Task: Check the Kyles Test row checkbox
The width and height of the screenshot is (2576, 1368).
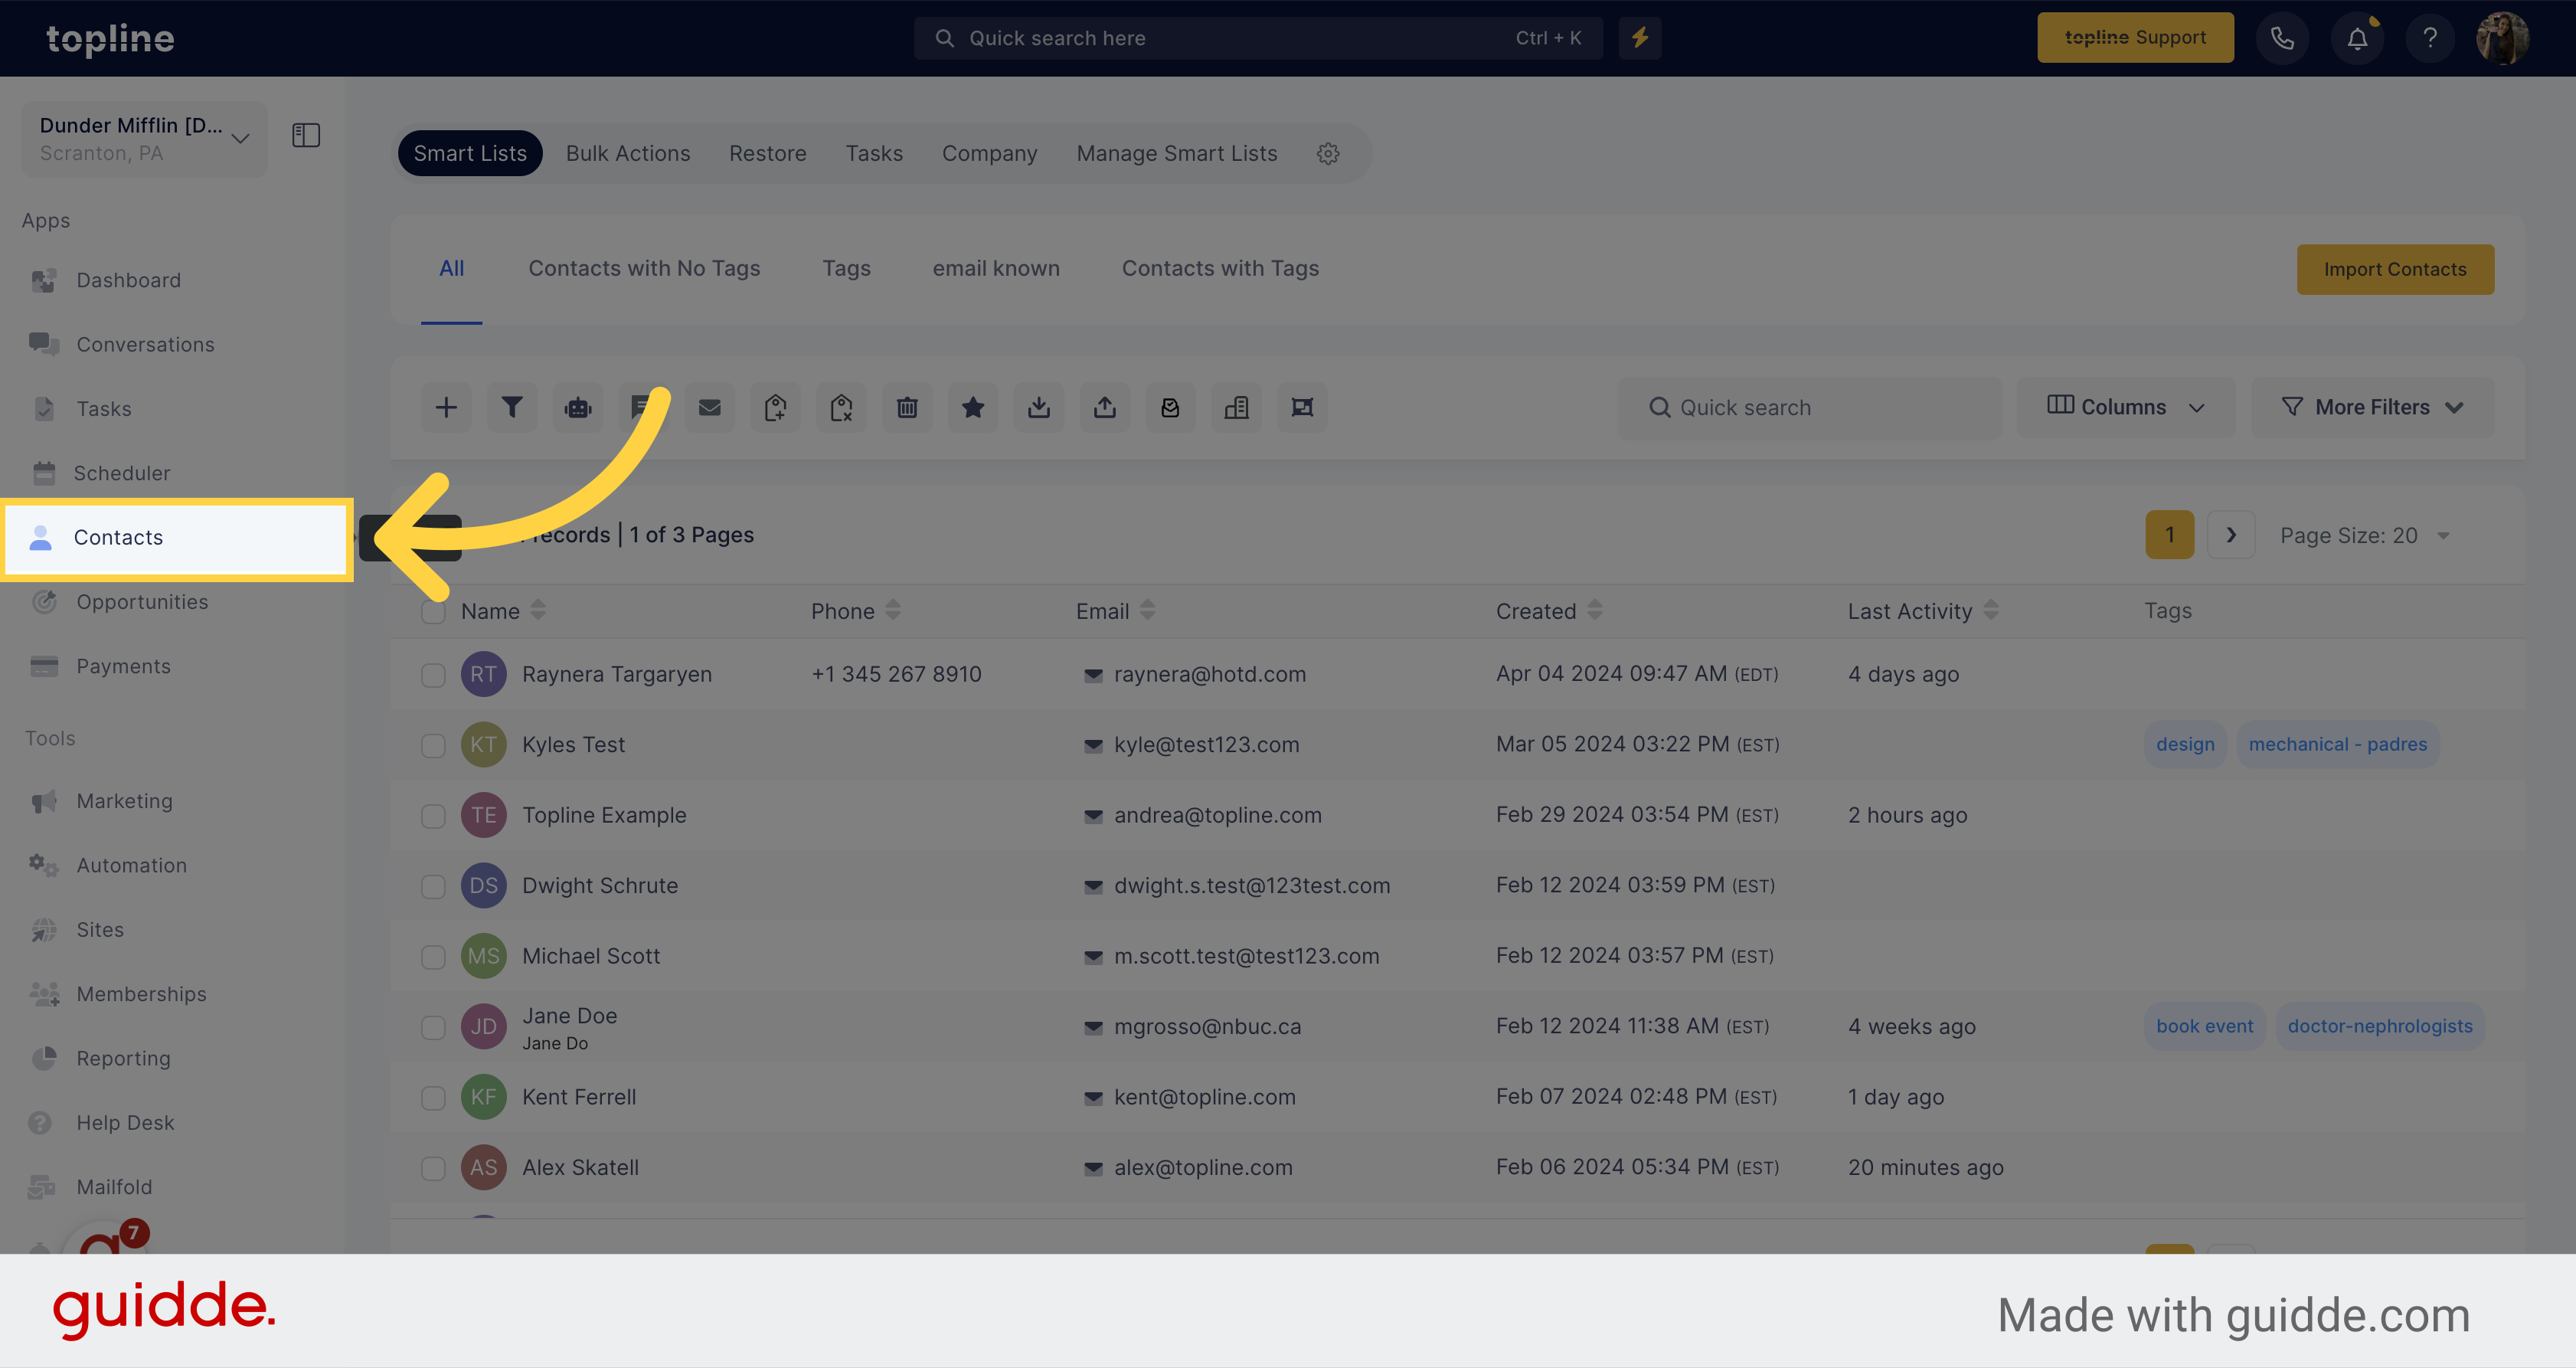Action: tap(433, 745)
